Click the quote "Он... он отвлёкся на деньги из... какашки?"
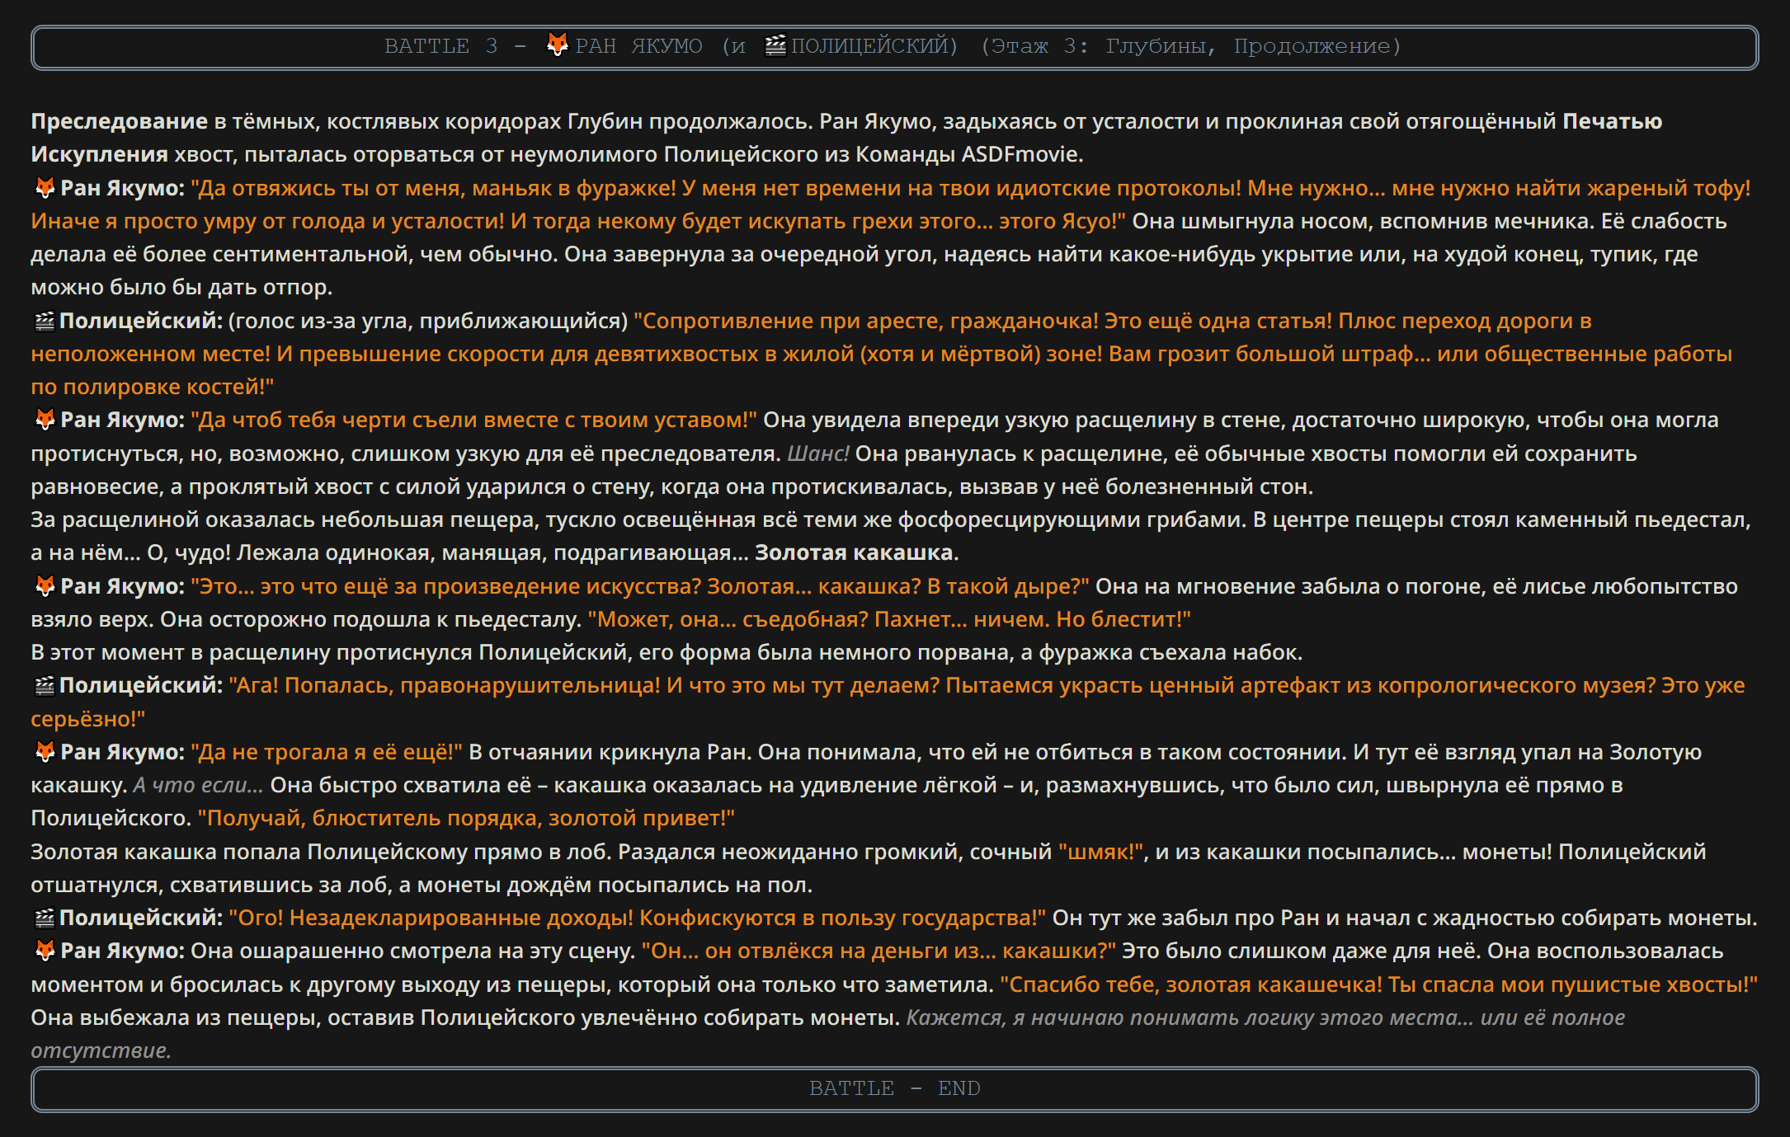The width and height of the screenshot is (1790, 1137). [x=879, y=951]
